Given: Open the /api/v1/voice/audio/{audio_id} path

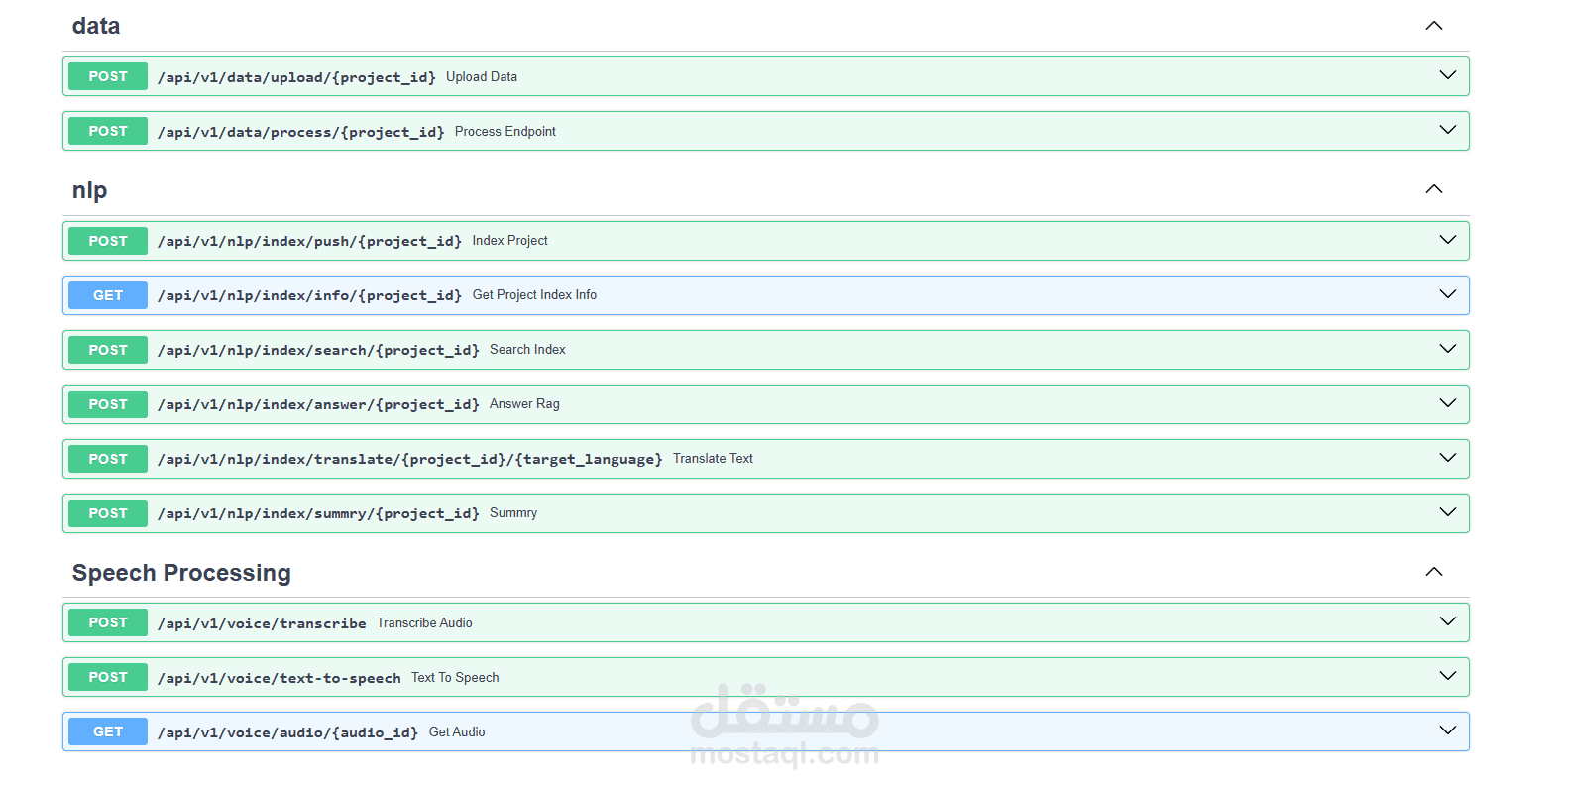Looking at the screenshot, I should pyautogui.click(x=287, y=732).
